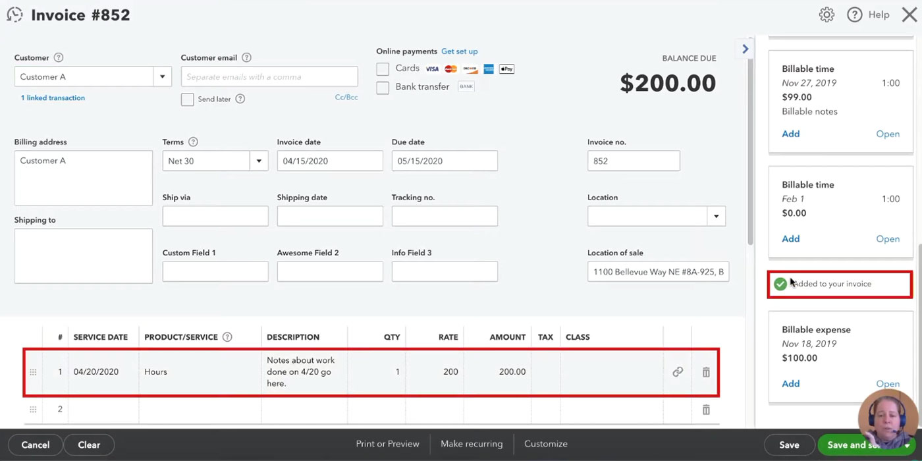Screen dimensions: 922x461
Task: Click the Customer help info icon
Action: tap(59, 58)
